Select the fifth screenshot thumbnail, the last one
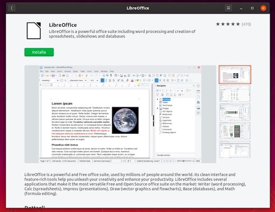The height and width of the screenshot is (212, 275). pos(235,149)
